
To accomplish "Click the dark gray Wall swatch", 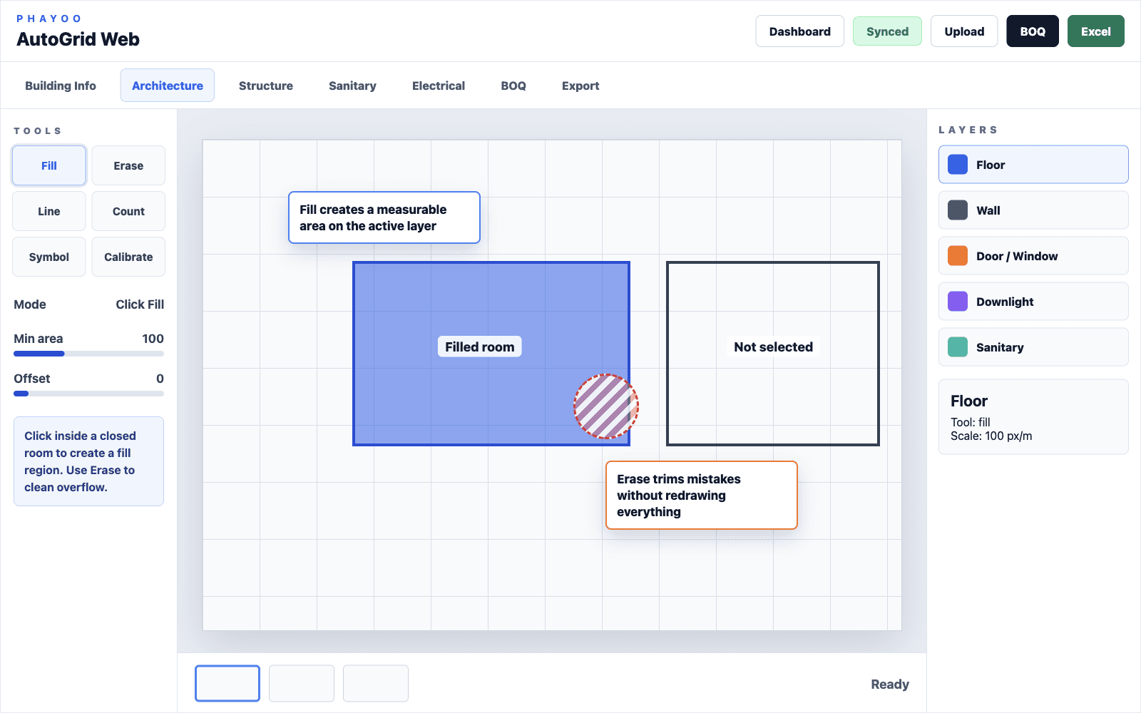I will (958, 210).
